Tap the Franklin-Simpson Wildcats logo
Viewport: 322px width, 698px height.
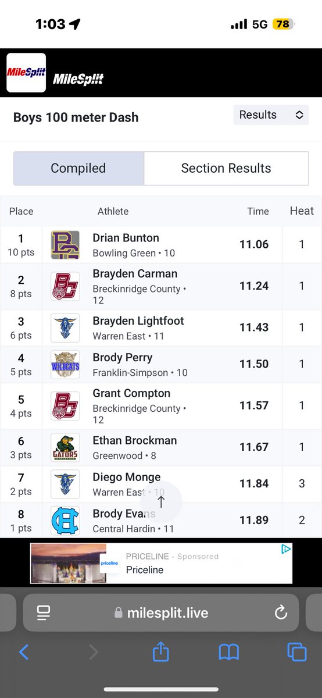tap(65, 365)
